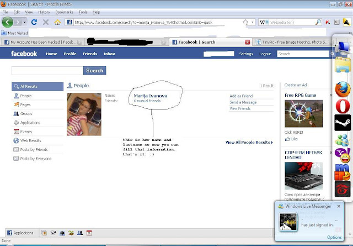Viewport: 353px width, 246px height.
Task: Open the Marija Ivanova name link
Action: click(151, 96)
